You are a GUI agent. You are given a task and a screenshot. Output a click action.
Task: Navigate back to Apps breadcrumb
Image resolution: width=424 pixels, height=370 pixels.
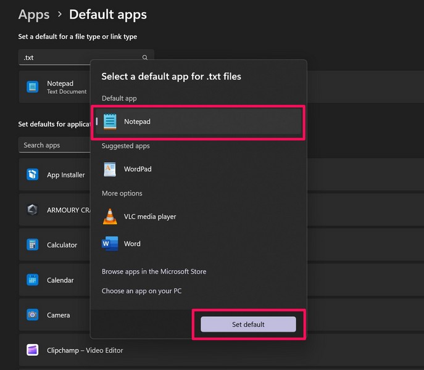(34, 14)
